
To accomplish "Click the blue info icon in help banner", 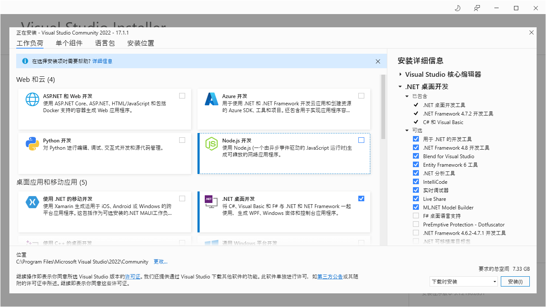I will point(25,61).
